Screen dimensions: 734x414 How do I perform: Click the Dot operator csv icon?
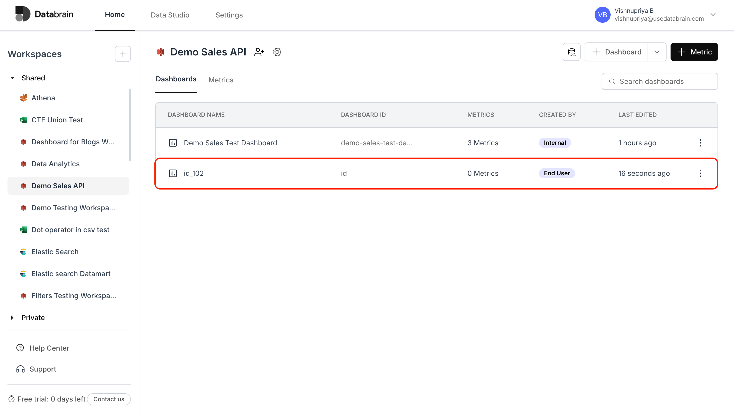pos(23,230)
